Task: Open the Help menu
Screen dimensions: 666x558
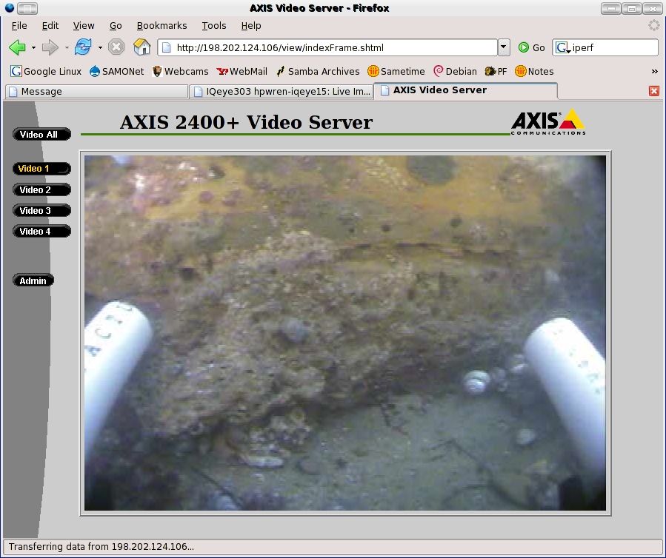Action: (251, 25)
